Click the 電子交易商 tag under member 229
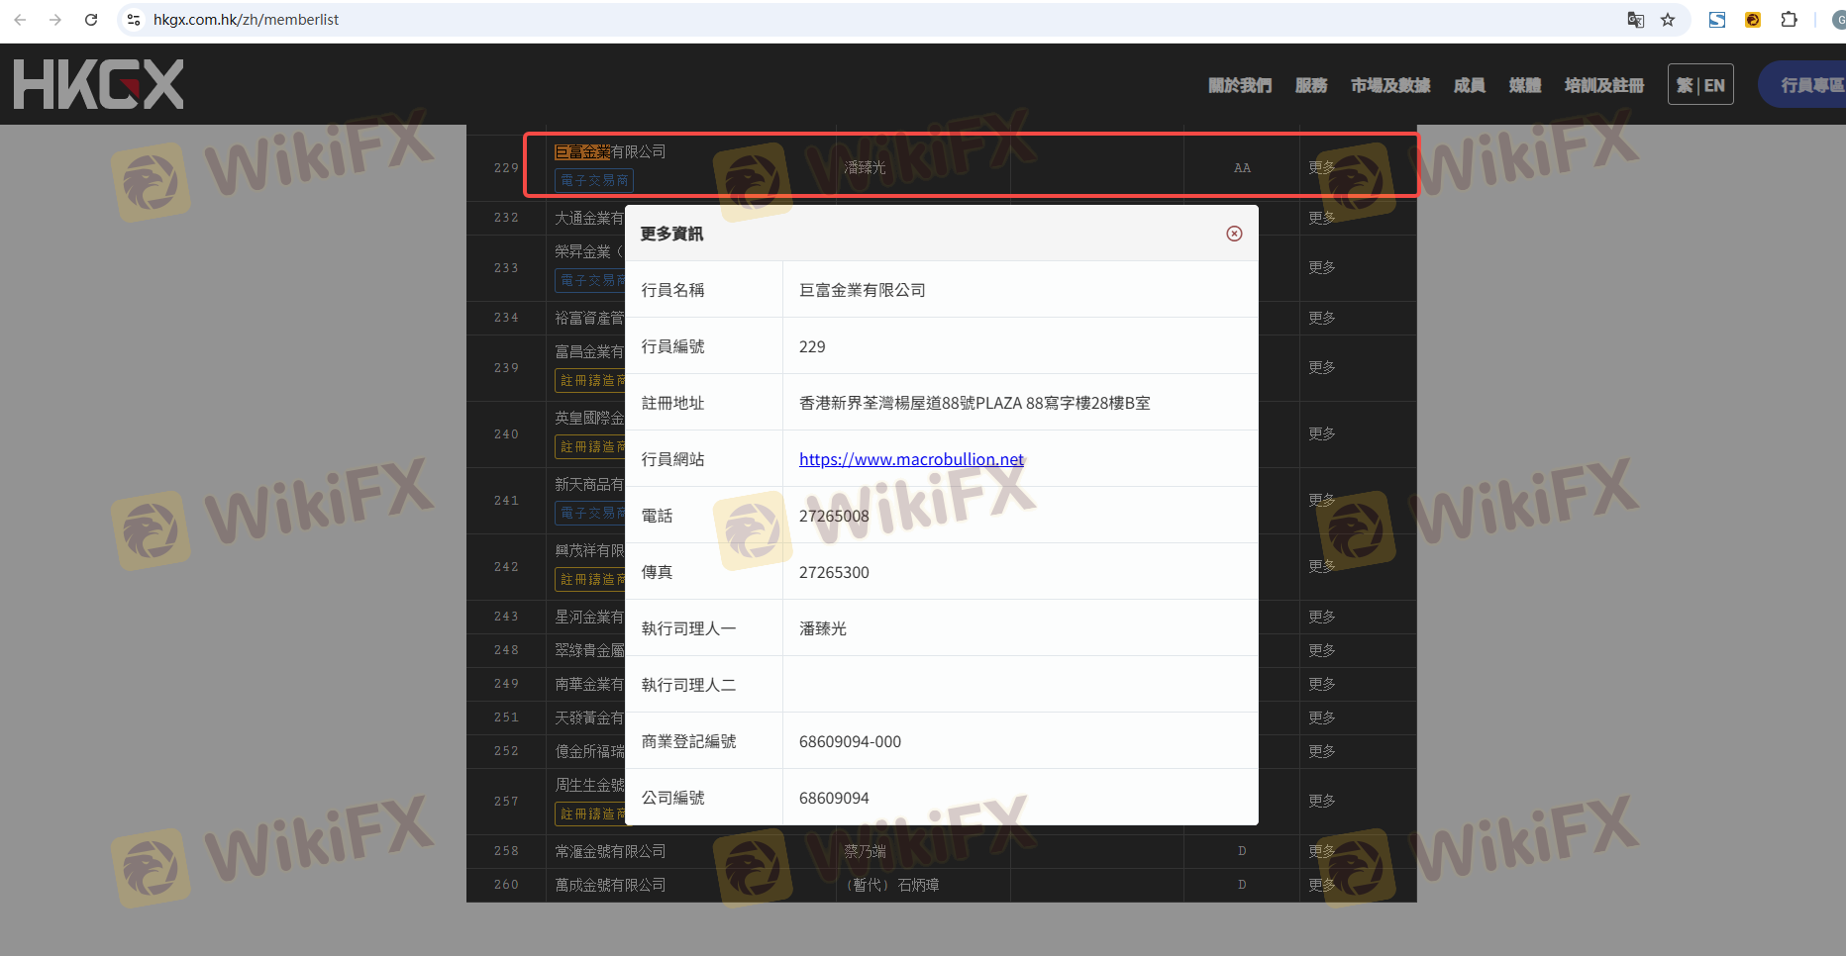The height and width of the screenshot is (956, 1846). (594, 180)
